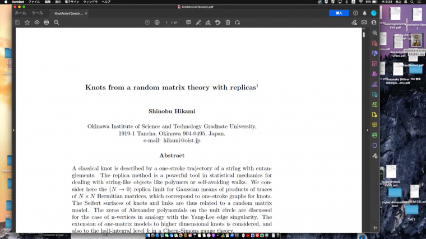Open the Acrobat application menu

point(18,2)
